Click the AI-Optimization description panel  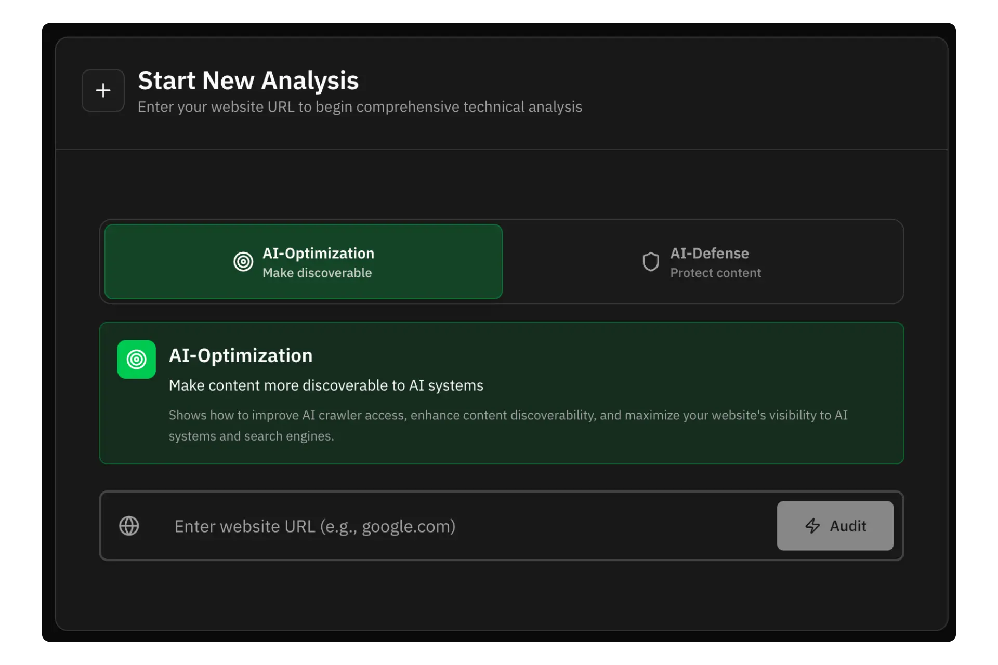(501, 393)
